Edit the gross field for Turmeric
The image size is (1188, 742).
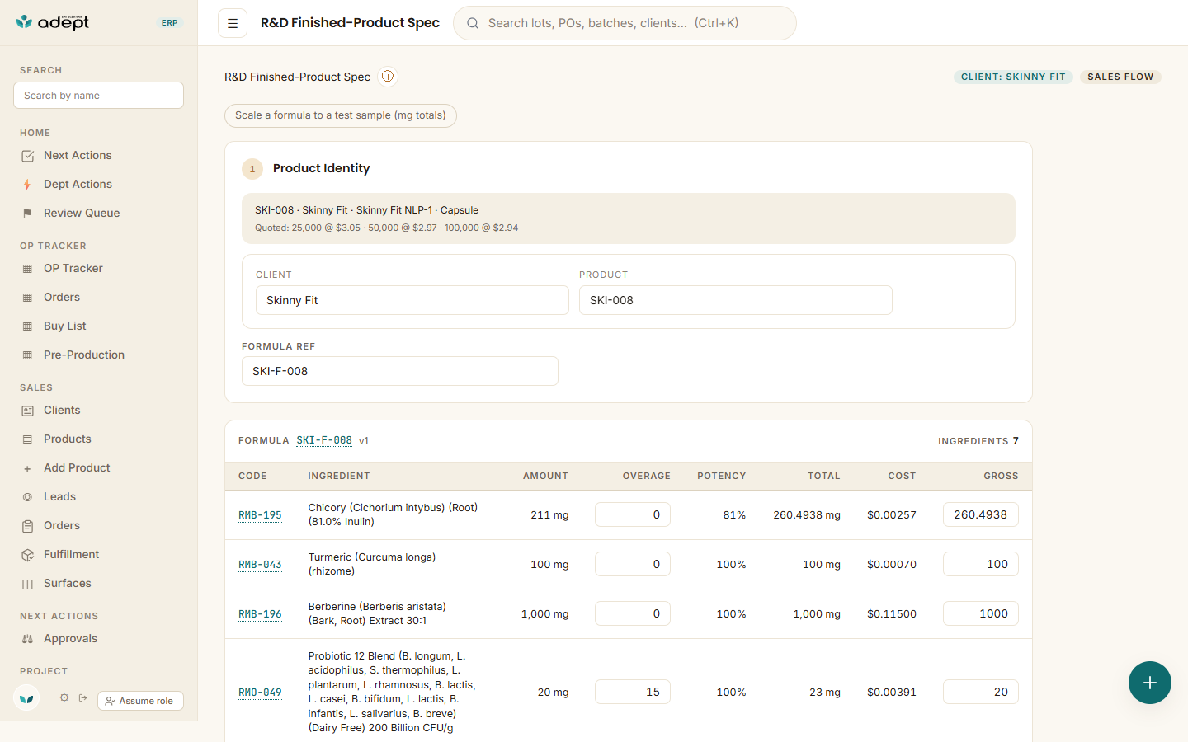click(981, 564)
